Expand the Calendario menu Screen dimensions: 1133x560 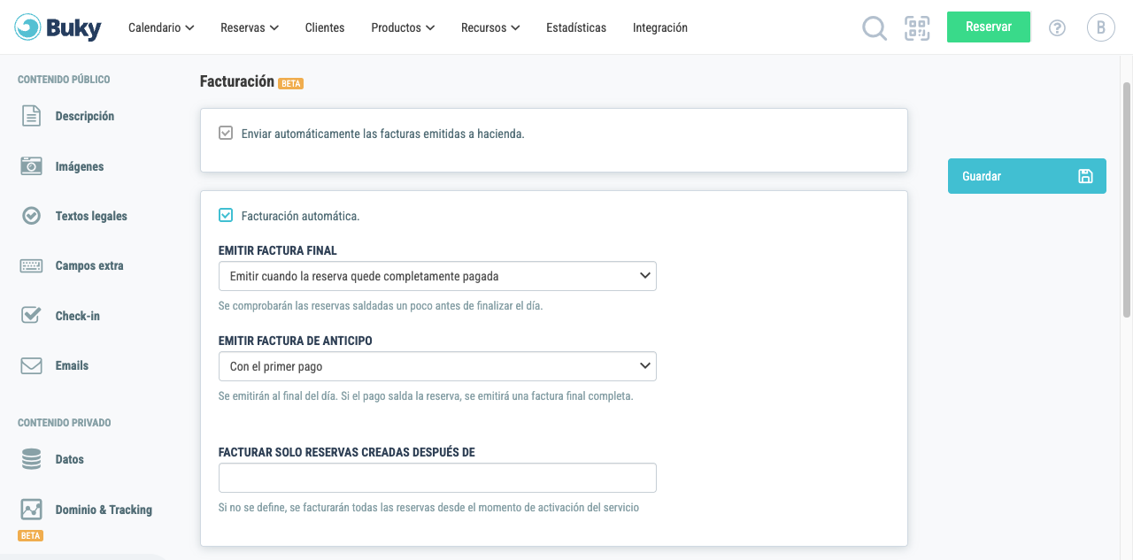click(161, 27)
